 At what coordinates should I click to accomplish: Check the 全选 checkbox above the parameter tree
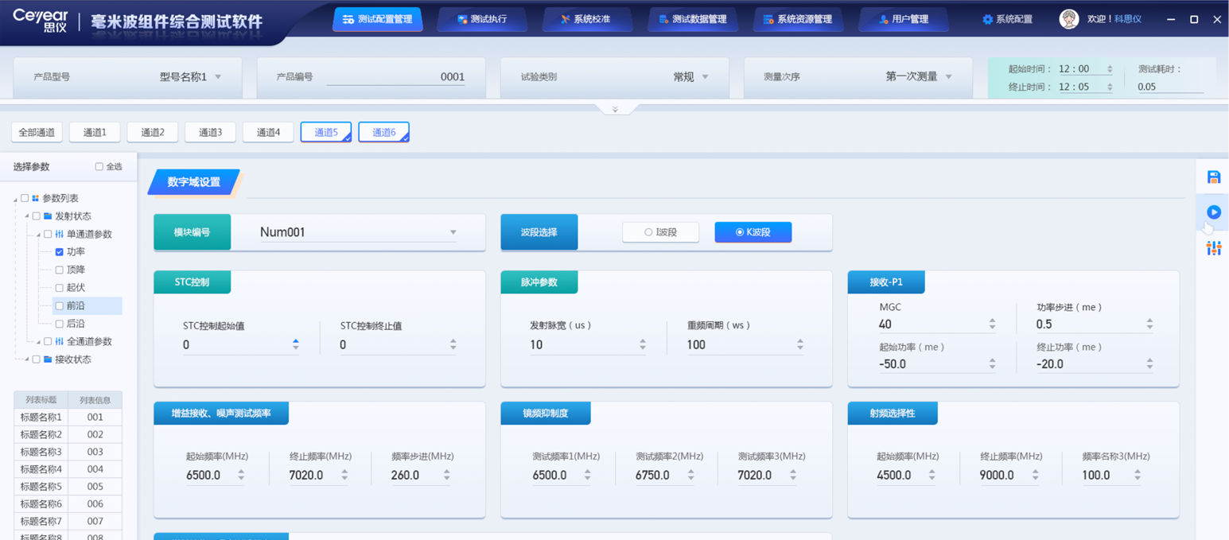point(99,166)
